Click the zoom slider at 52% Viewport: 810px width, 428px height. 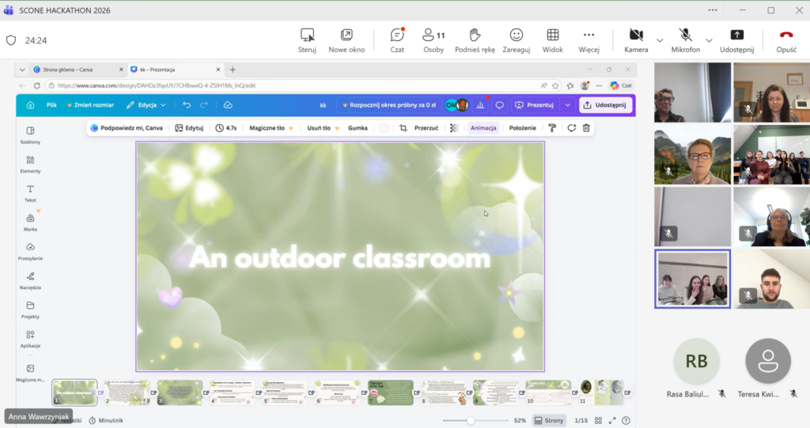[x=471, y=421]
